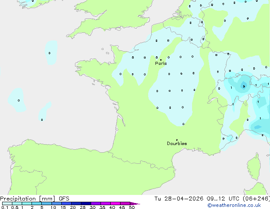
Task: Pick the 0.5–1 mm legend swatch
Action: click(x=17, y=203)
